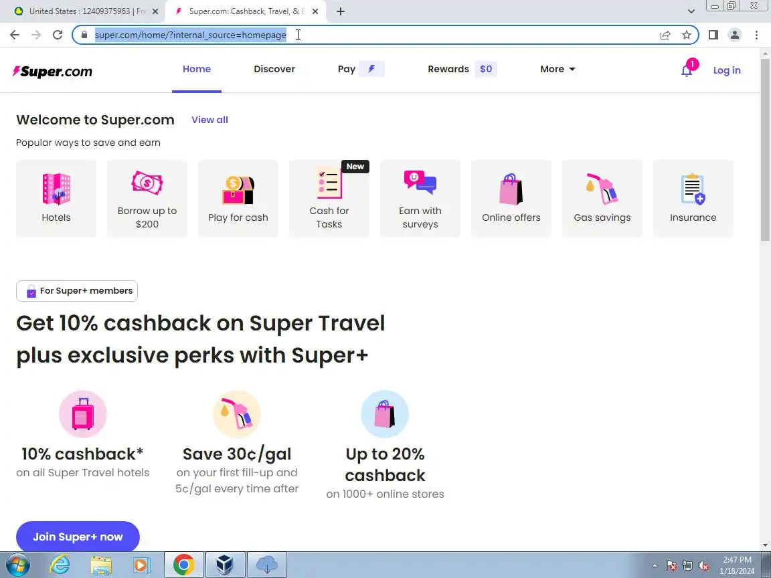The height and width of the screenshot is (578, 771).
Task: Click the shopping bag 20% cashback icon
Action: click(385, 414)
